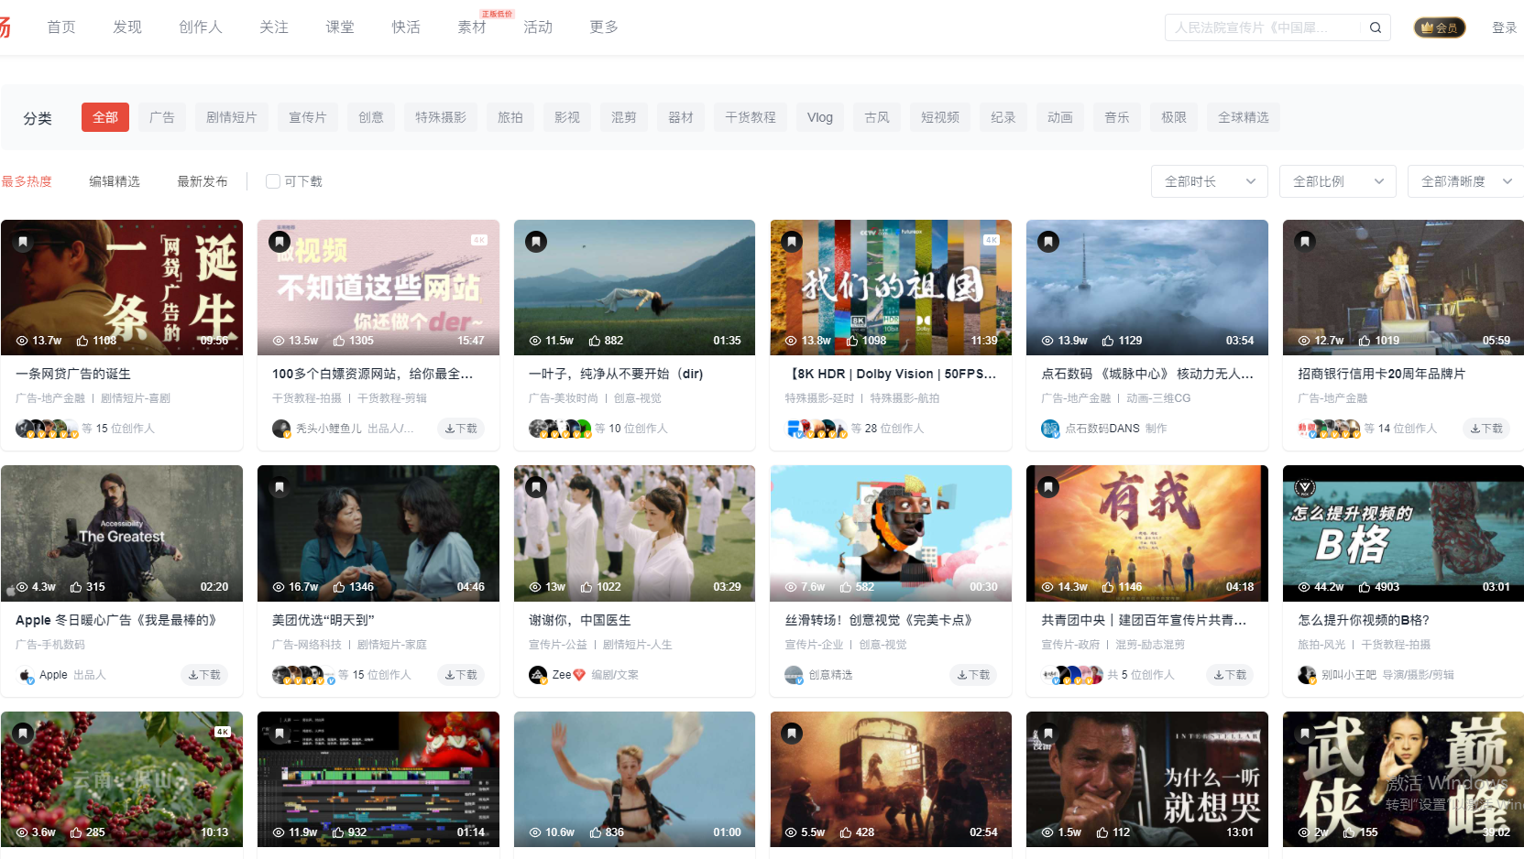Viewport: 1524px width, 859px height.
Task: Click the Apple creator avatar icon
Action: pyautogui.click(x=25, y=675)
